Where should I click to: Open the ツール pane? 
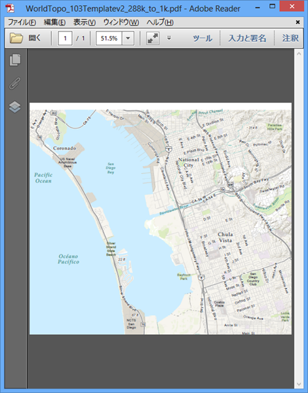[202, 39]
